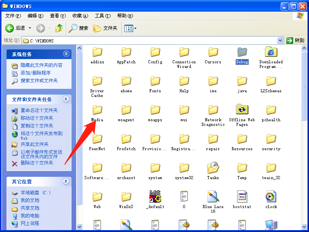Select the system32 folder icon
The height and width of the screenshot is (232, 309).
(x=184, y=168)
